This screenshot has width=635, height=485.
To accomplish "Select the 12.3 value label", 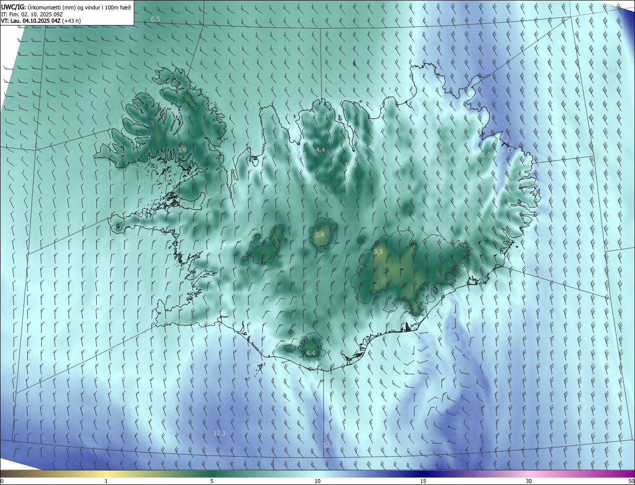I will click(219, 433).
